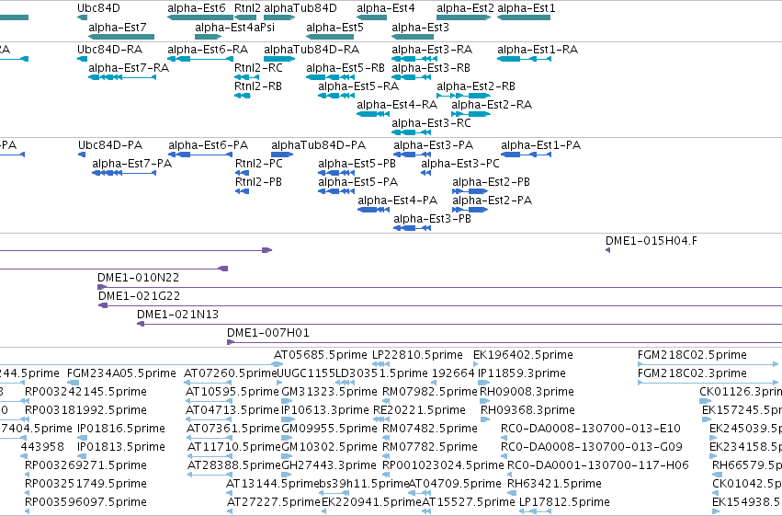Screen dimensions: 782x516
Task: Select the RC0-DA0008-130700-013-E10 EST label
Action: click(591, 429)
